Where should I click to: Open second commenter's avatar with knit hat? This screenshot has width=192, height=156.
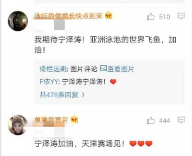[18, 125]
